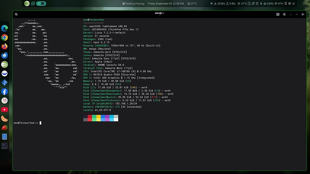Open terminal search with the magnifier icon

pyautogui.click(x=16, y=14)
